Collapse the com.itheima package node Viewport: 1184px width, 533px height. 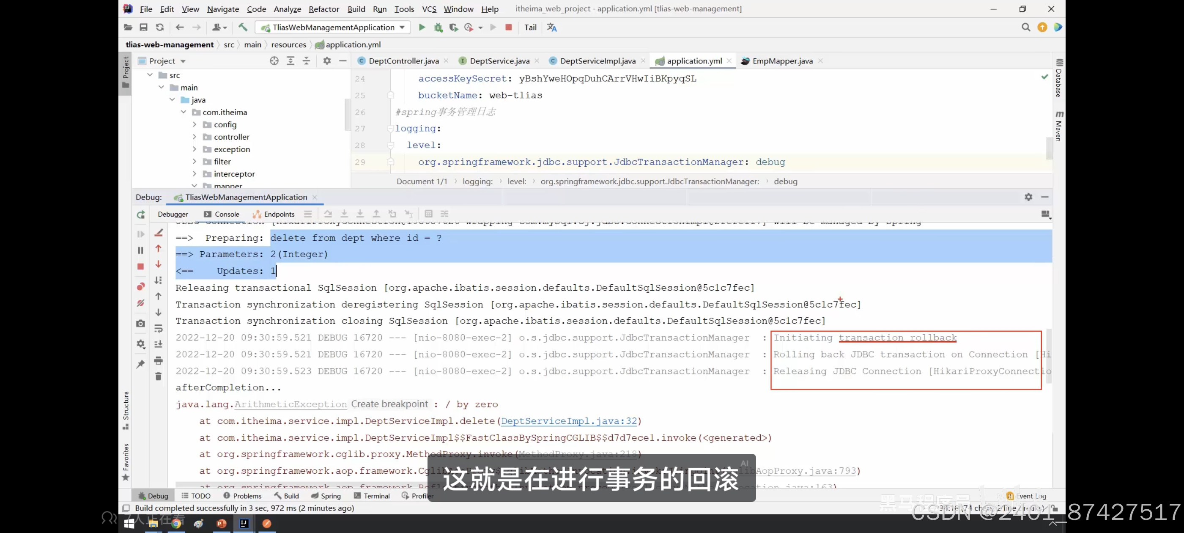pyautogui.click(x=183, y=112)
